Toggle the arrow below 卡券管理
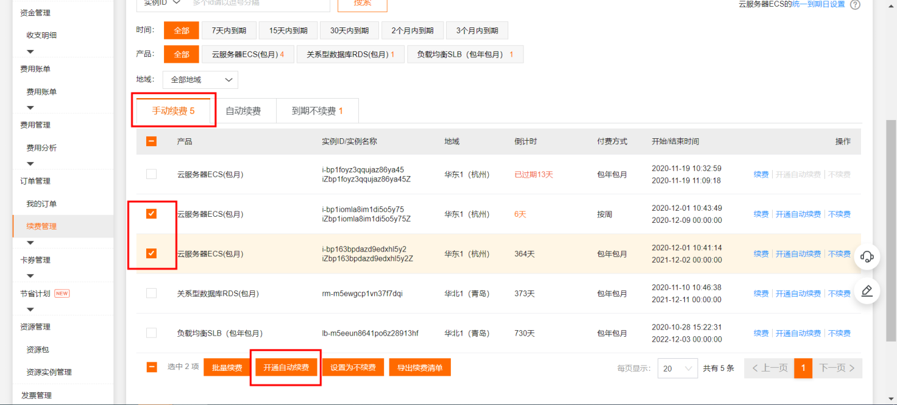This screenshot has height=405, width=897. (x=30, y=276)
